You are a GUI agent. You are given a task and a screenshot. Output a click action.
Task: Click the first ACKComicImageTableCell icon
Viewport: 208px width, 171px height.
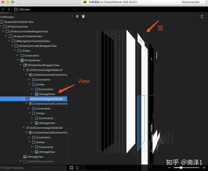(x=28, y=70)
